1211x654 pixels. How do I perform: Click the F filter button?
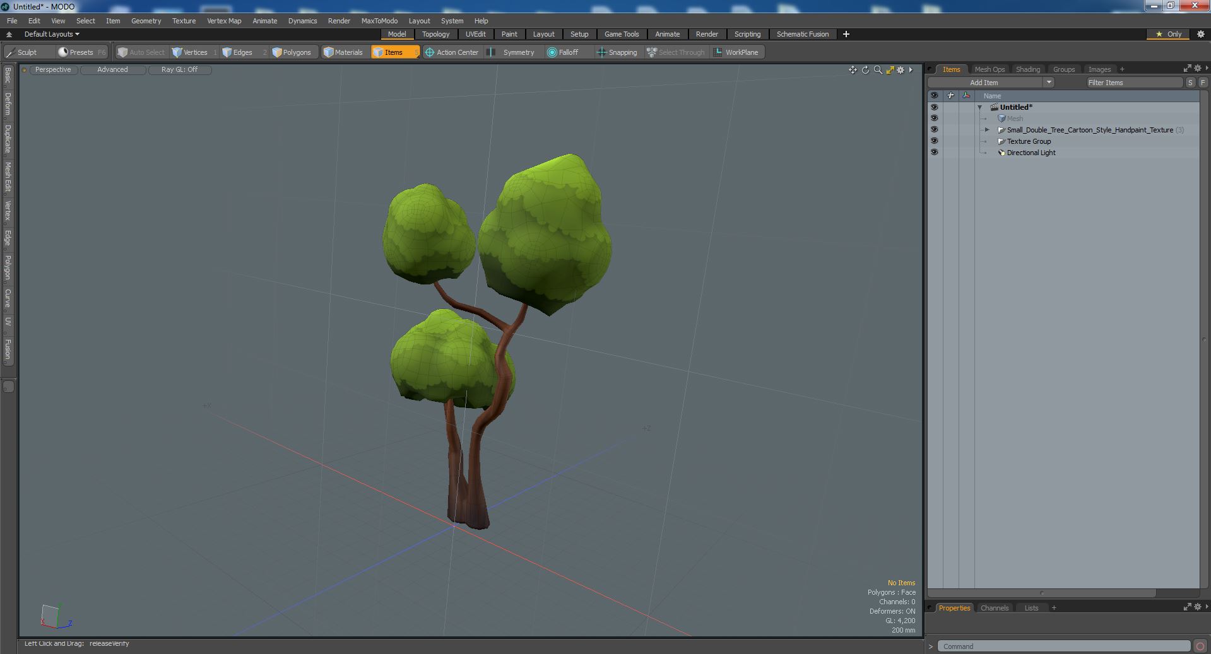click(x=1203, y=83)
